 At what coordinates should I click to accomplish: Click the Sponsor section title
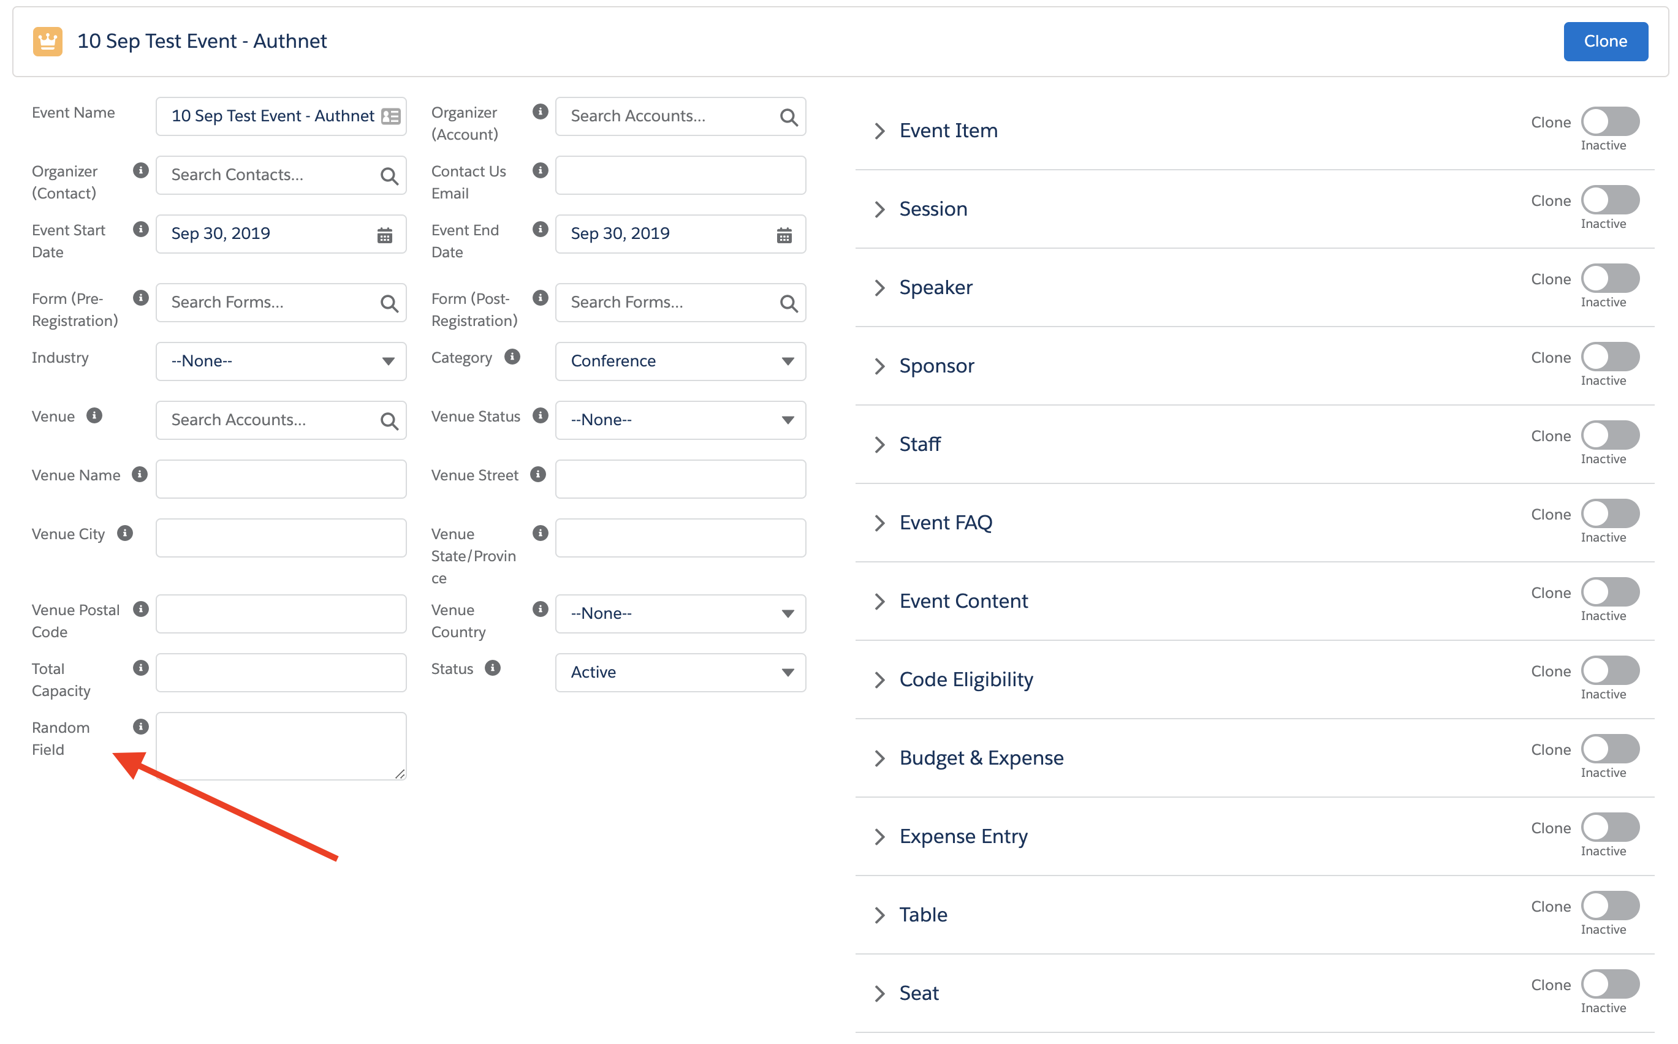pyautogui.click(x=936, y=366)
